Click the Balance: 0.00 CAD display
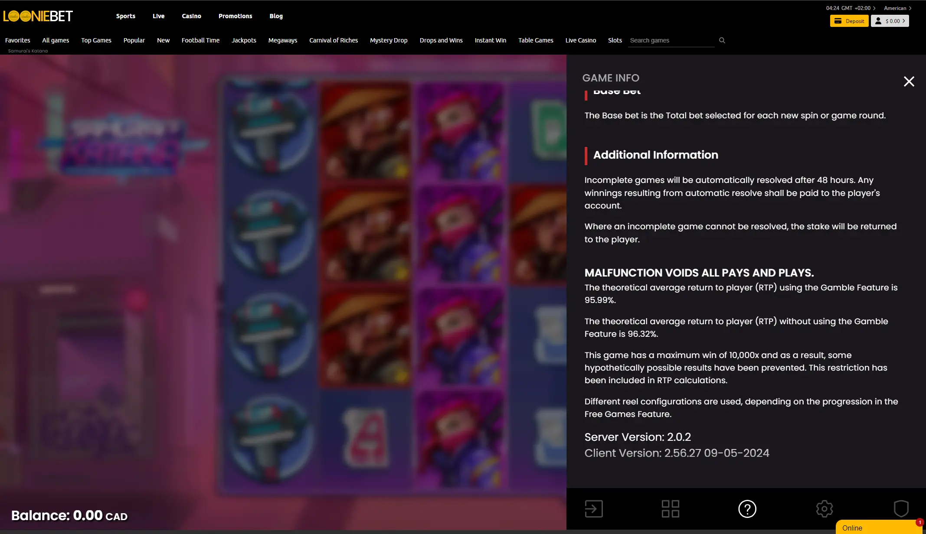The width and height of the screenshot is (926, 534). click(x=69, y=515)
